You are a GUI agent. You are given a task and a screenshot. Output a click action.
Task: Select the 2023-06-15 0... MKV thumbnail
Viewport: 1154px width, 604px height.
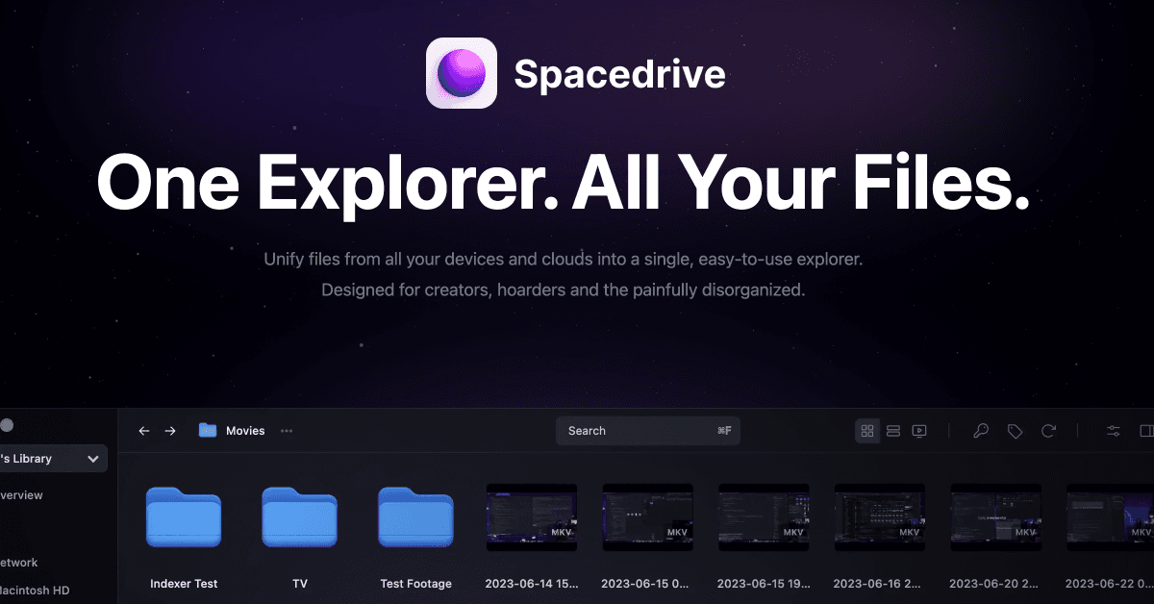648,516
